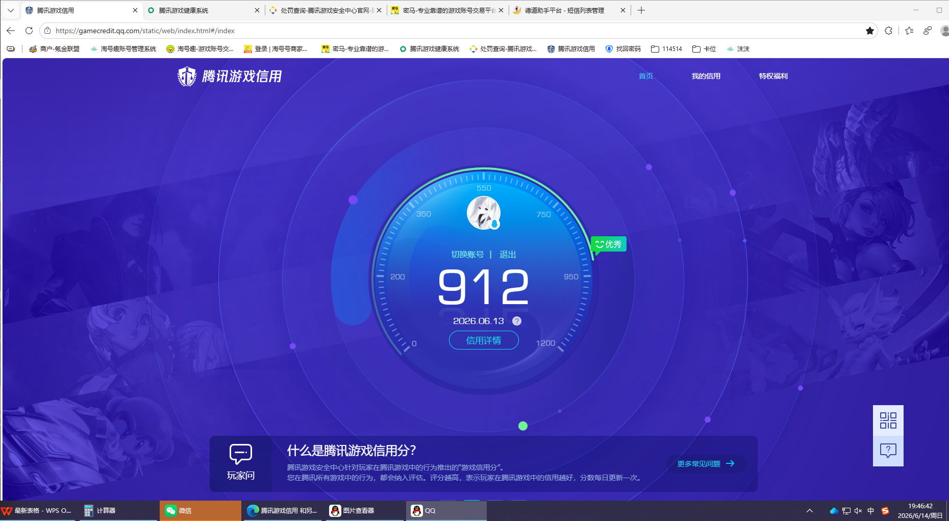
Task: Open the 淘号趣账号管理系统 bookmark
Action: point(123,49)
